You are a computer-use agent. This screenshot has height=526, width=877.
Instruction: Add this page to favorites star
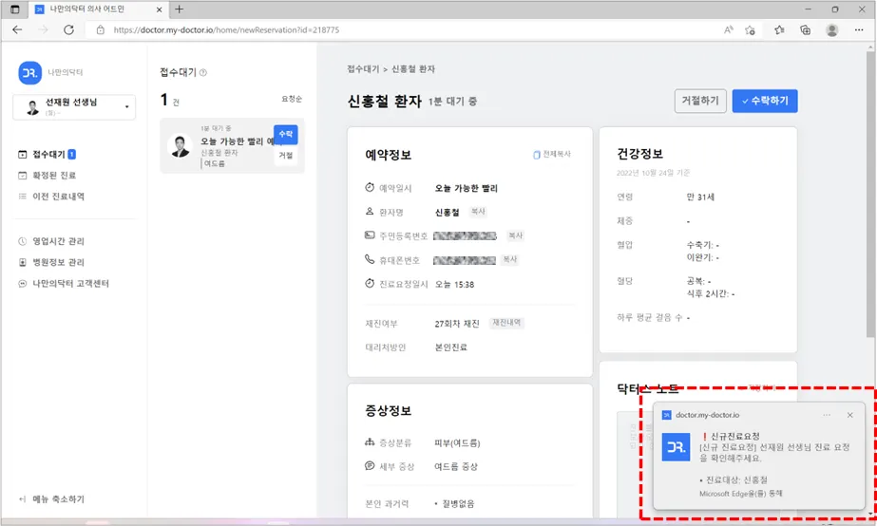tap(750, 30)
